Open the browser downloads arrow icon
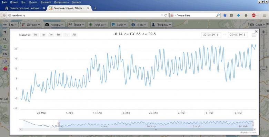 tap(238, 15)
